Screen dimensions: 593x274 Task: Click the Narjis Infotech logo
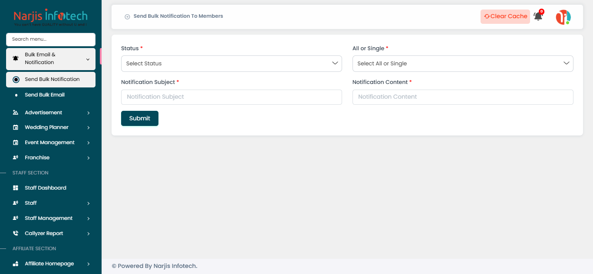coord(51,17)
